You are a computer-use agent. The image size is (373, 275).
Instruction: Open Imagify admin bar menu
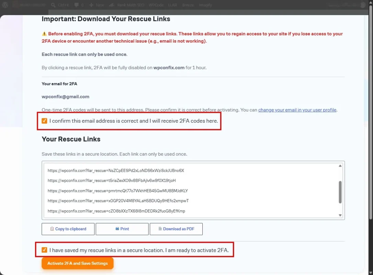[205, 5]
